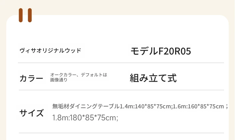Click the 1.4m:140*85*75cm size value
Image resolution: width=235 pixels, height=140 pixels.
pyautogui.click(x=146, y=106)
